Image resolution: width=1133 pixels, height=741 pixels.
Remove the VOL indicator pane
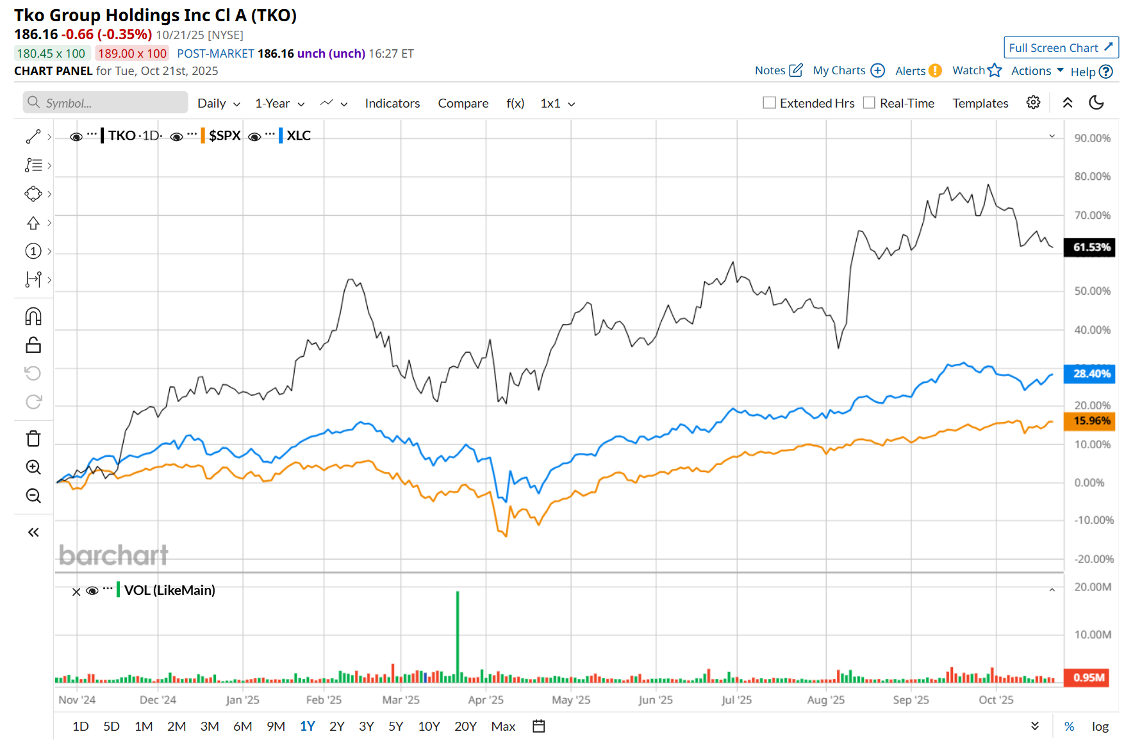tap(76, 592)
